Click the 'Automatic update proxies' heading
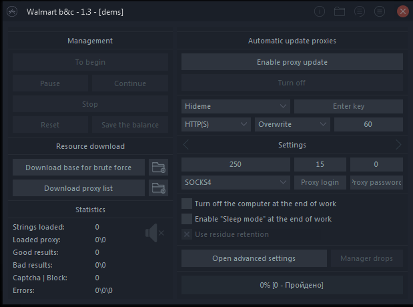413x307 pixels. [292, 41]
